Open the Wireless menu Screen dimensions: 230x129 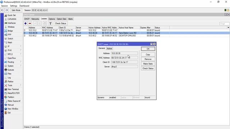11,27
